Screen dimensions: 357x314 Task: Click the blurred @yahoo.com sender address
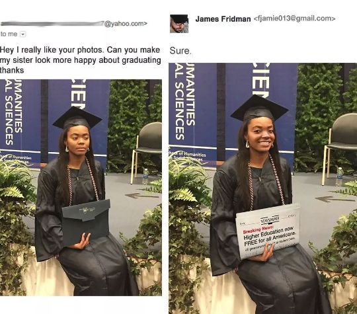74,23
